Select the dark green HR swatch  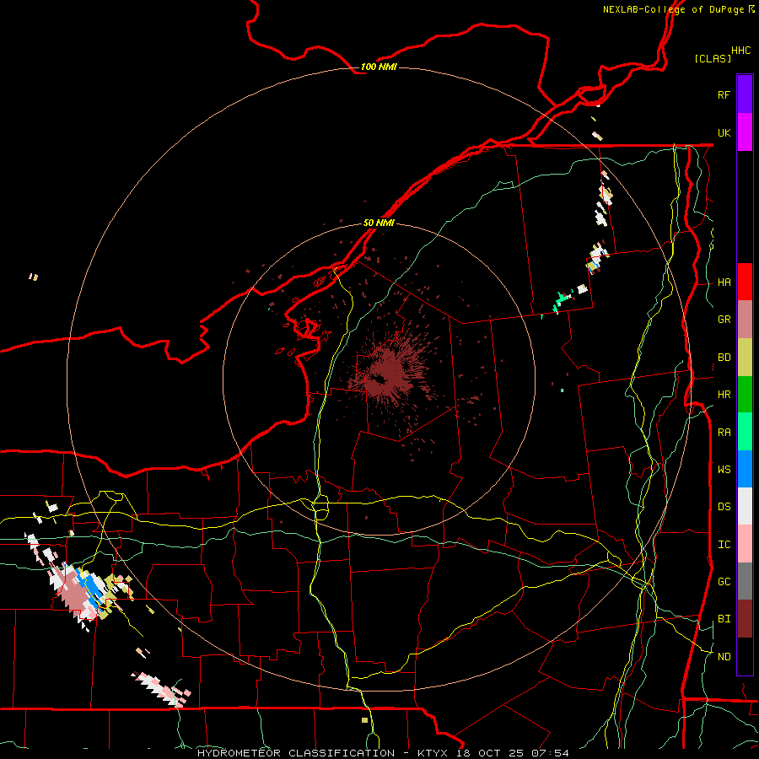pyautogui.click(x=745, y=395)
